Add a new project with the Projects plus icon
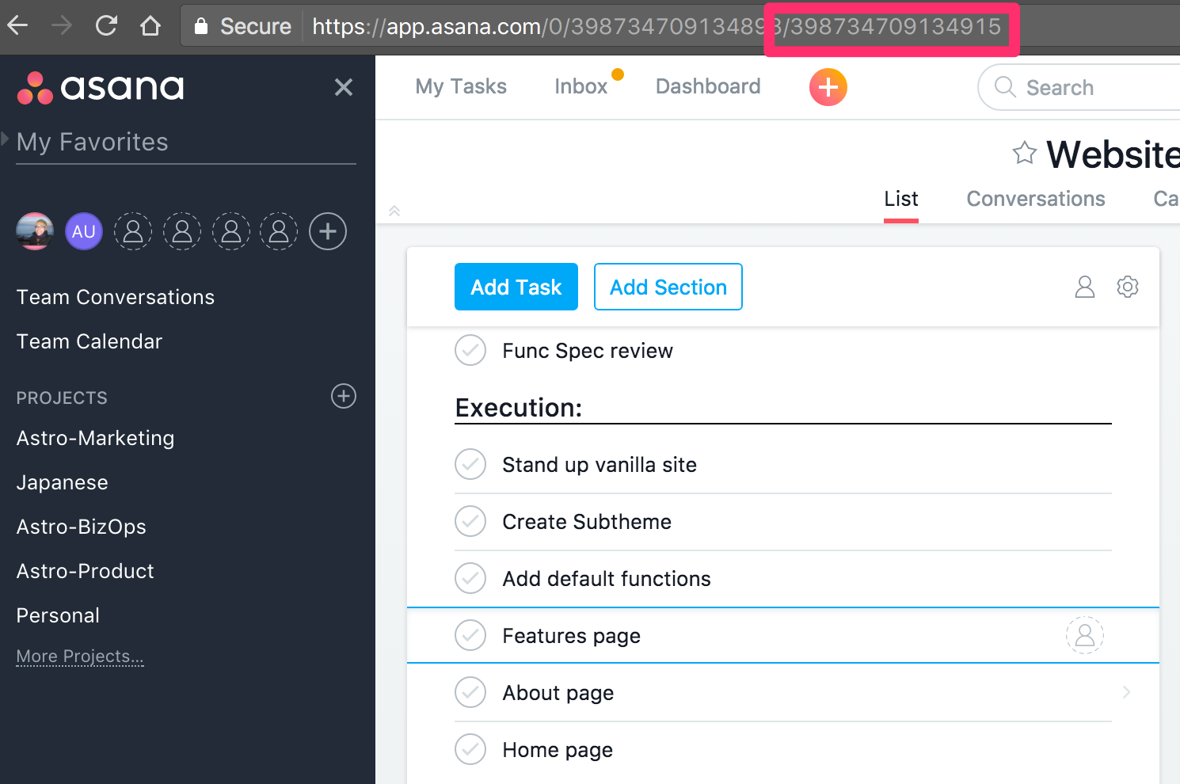Image resolution: width=1180 pixels, height=784 pixels. tap(343, 396)
